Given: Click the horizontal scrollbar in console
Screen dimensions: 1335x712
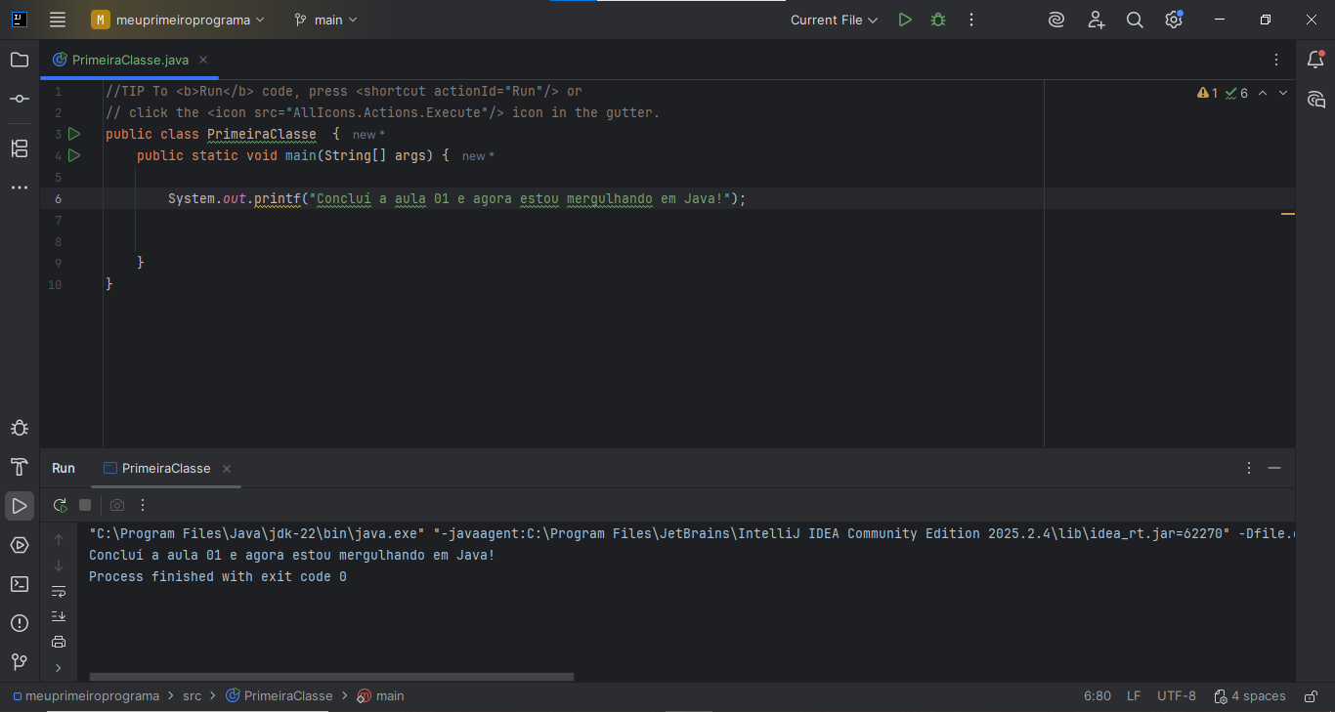Looking at the screenshot, I should [x=331, y=676].
